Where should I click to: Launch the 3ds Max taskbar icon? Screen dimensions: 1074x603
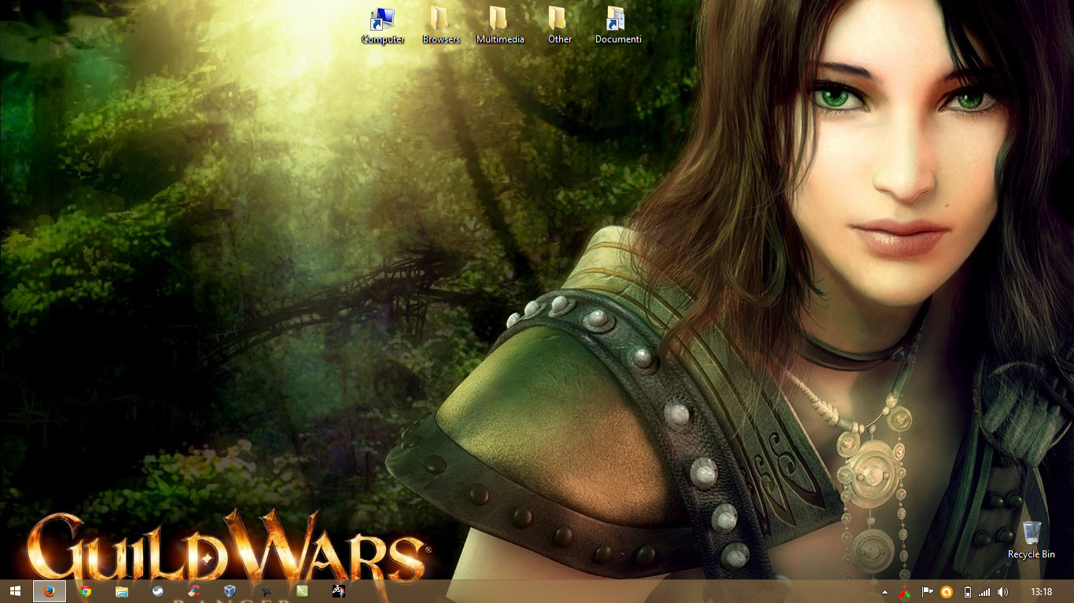338,591
